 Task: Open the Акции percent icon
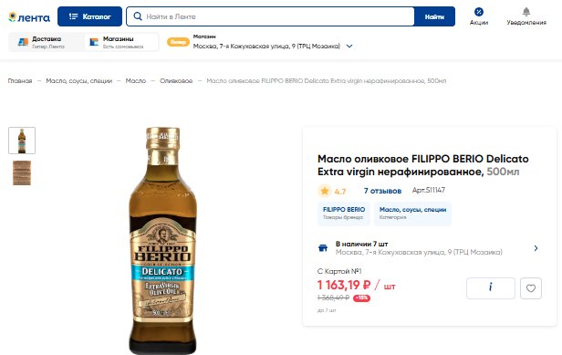[x=479, y=12]
